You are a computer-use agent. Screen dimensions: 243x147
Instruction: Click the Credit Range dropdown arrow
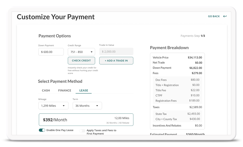[91, 52]
